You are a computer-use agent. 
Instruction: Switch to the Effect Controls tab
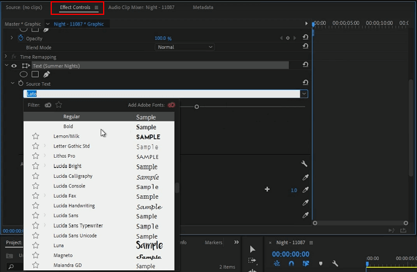[x=75, y=7]
